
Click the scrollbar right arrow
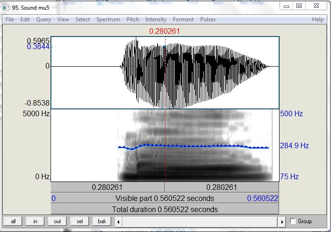coord(282,222)
